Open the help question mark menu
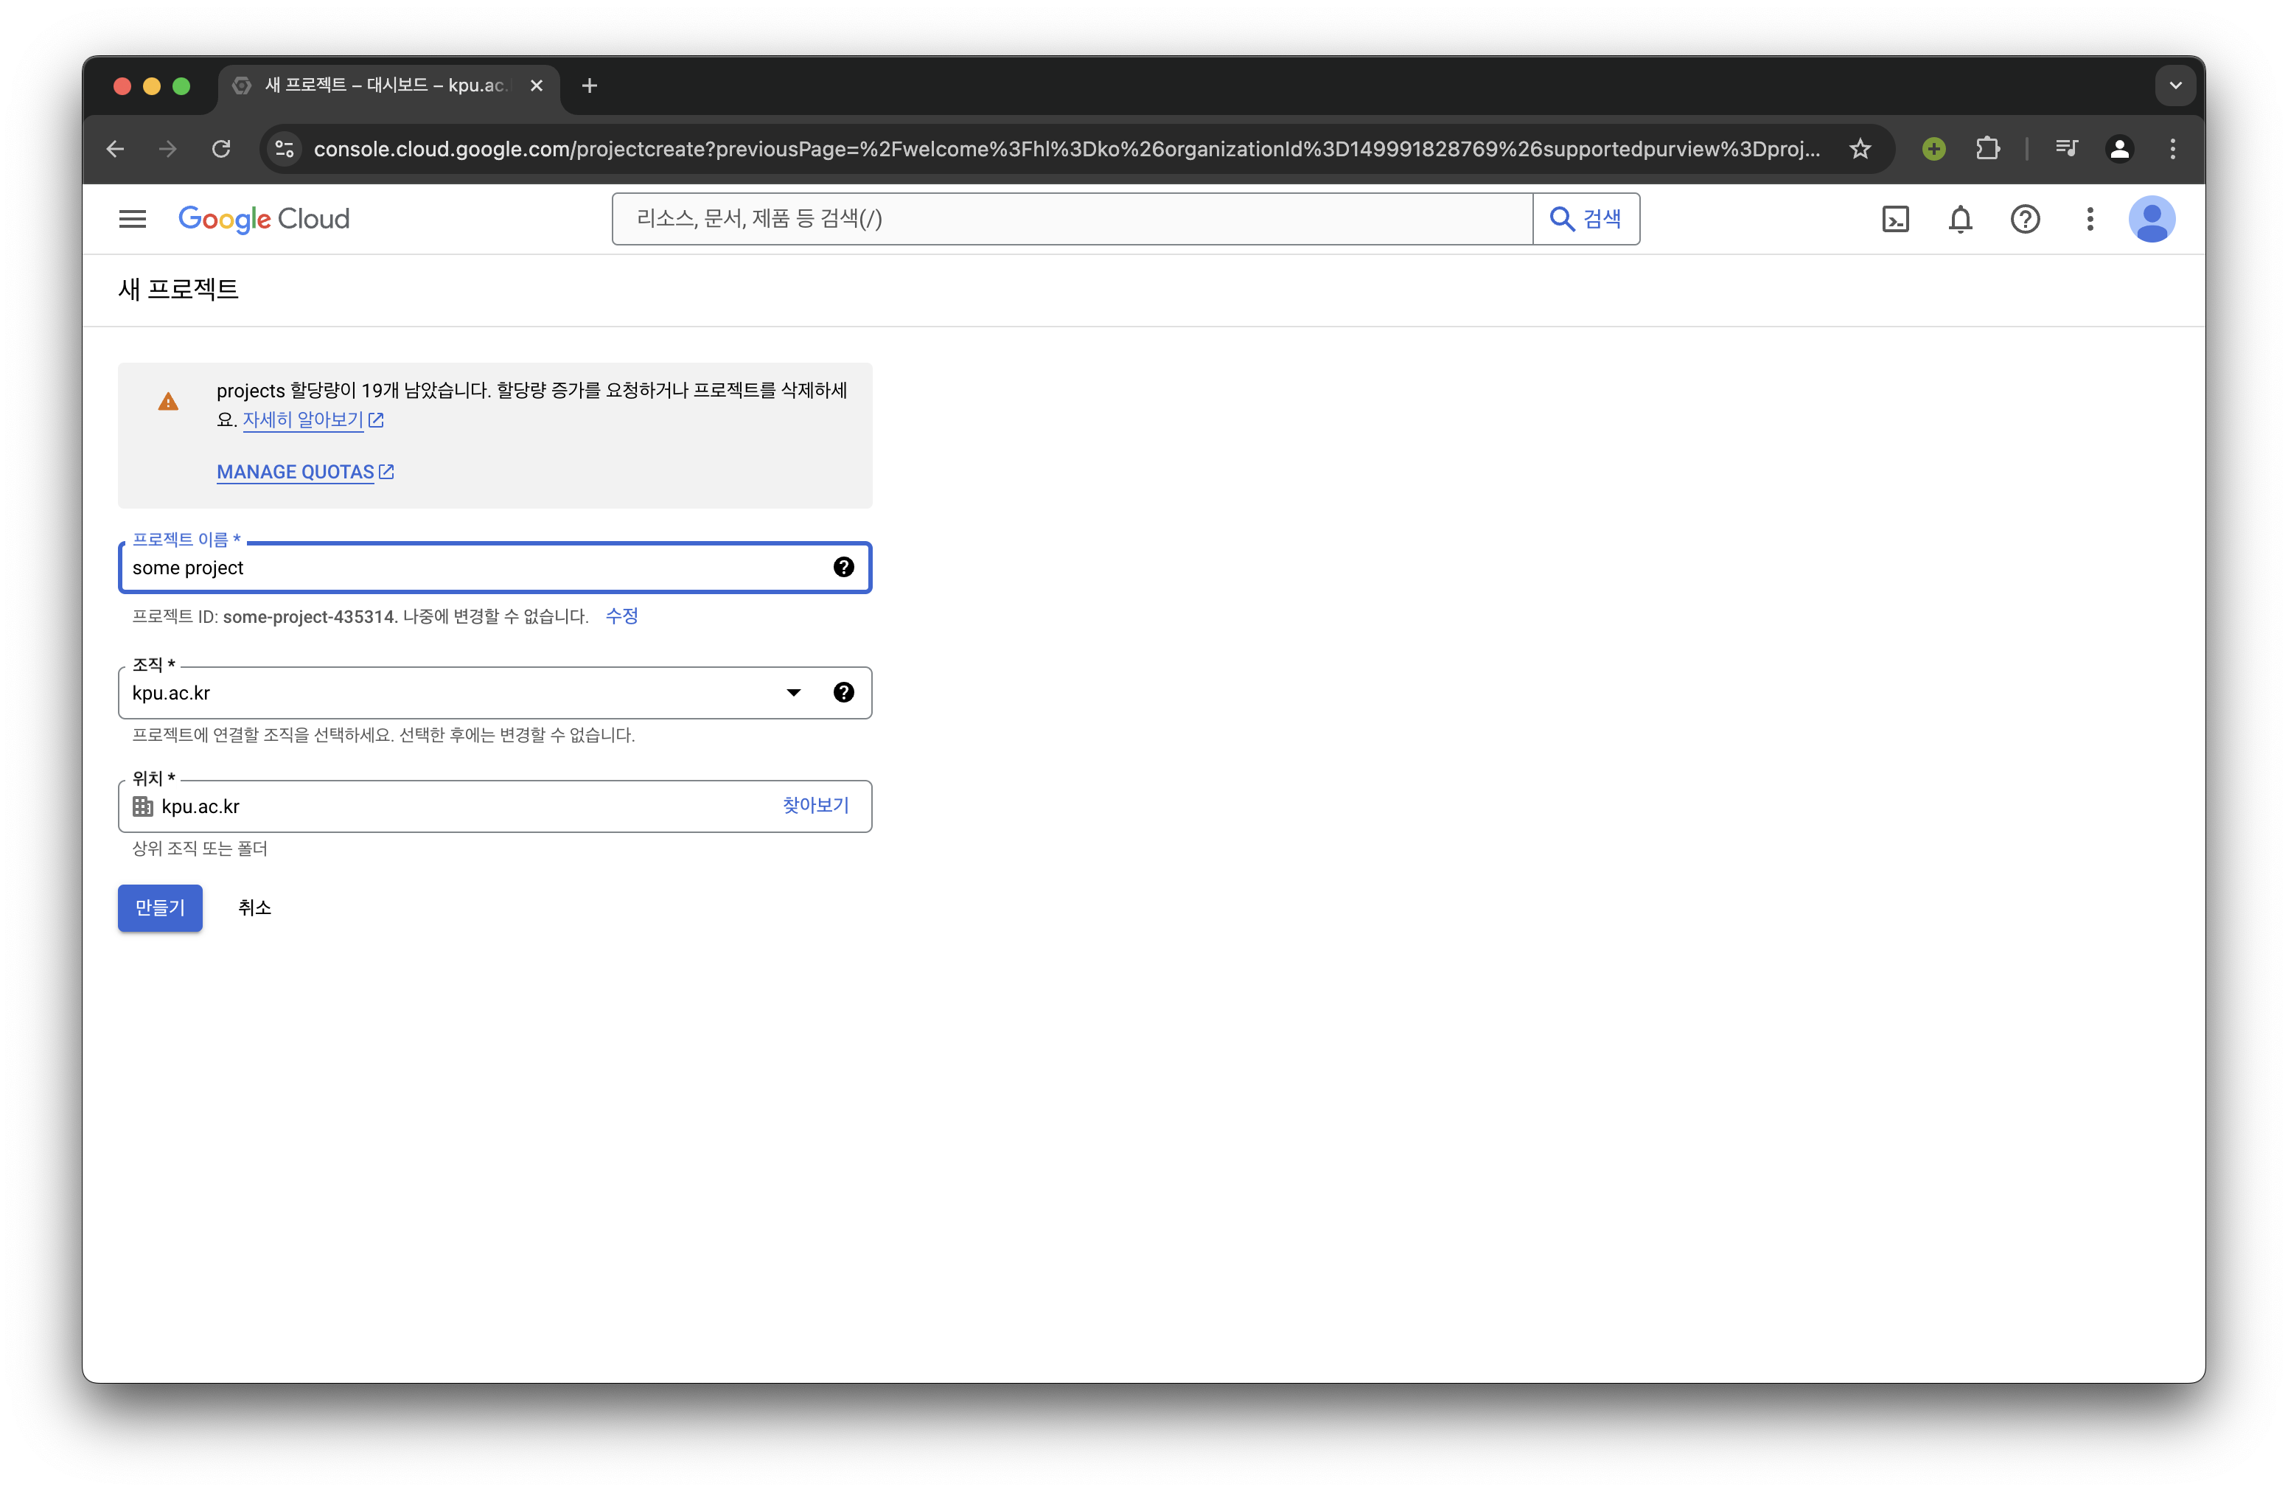The height and width of the screenshot is (1492, 2288). 2025,219
